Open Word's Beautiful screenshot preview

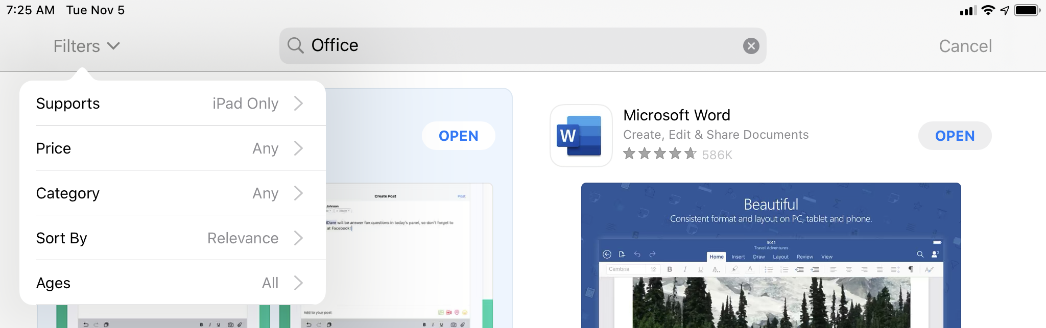[x=771, y=255]
